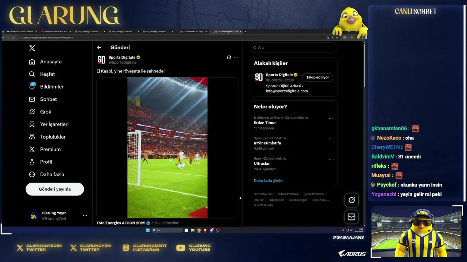Viewport: 467px width, 262px height.
Task: Open Sohbet messages
Action: pos(43,99)
